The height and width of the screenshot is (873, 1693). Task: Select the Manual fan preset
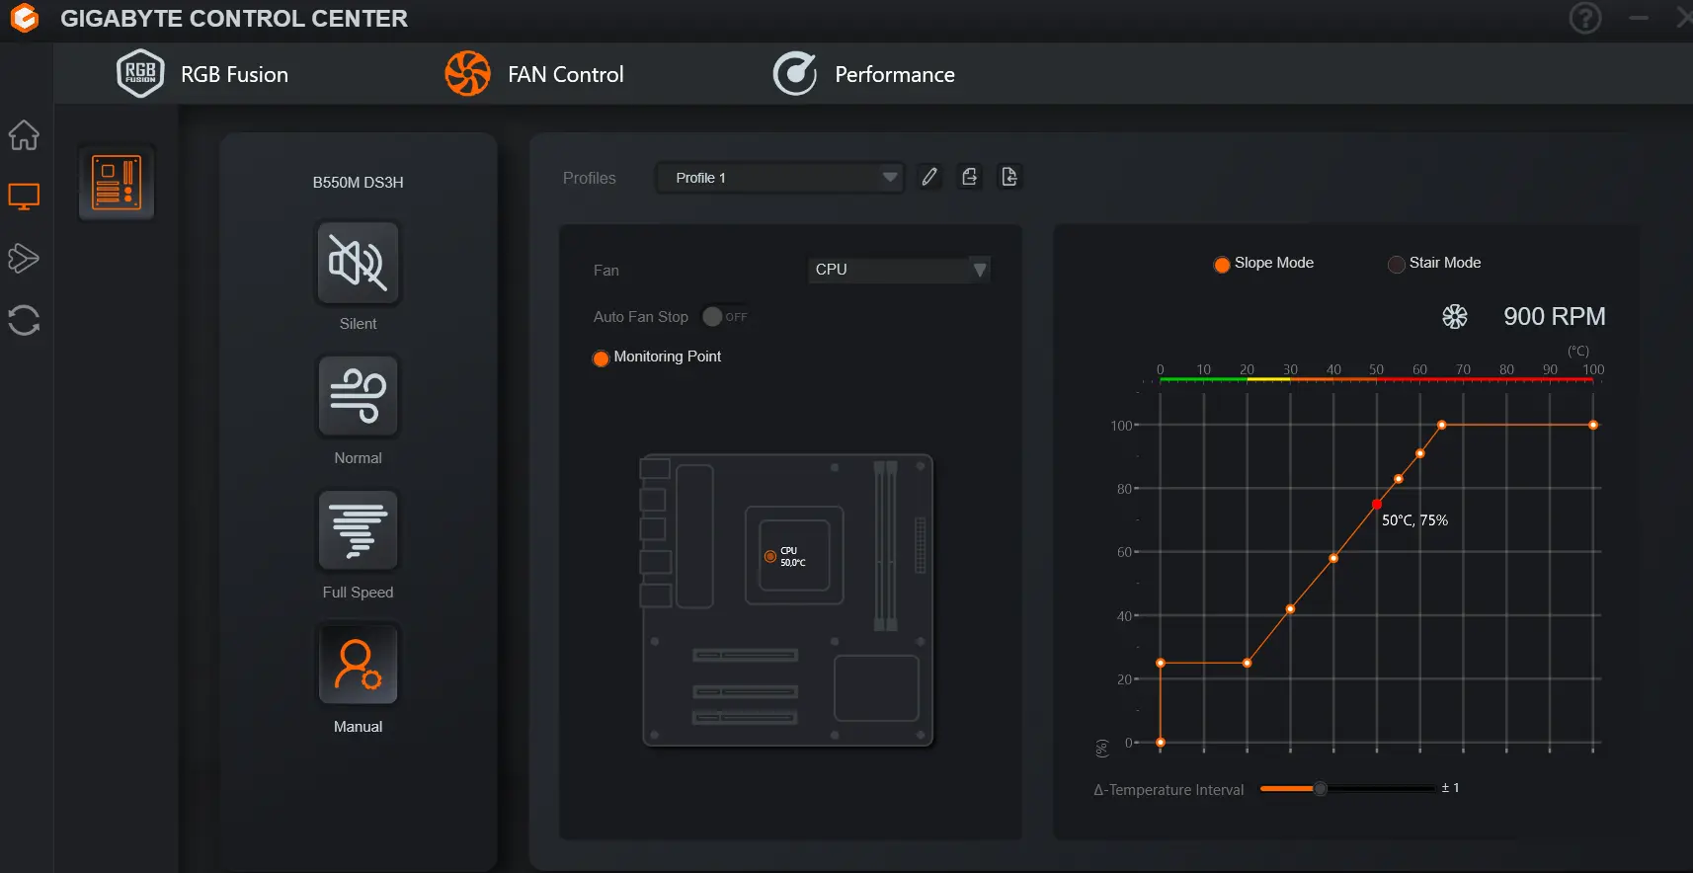[x=358, y=665]
